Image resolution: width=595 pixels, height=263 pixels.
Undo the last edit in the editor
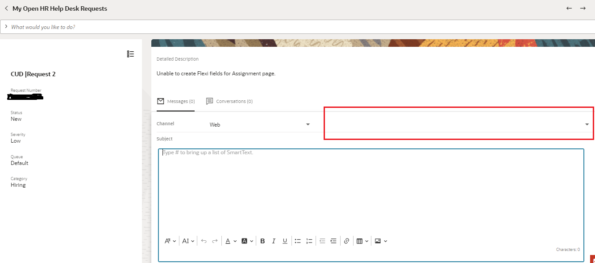[x=204, y=241]
